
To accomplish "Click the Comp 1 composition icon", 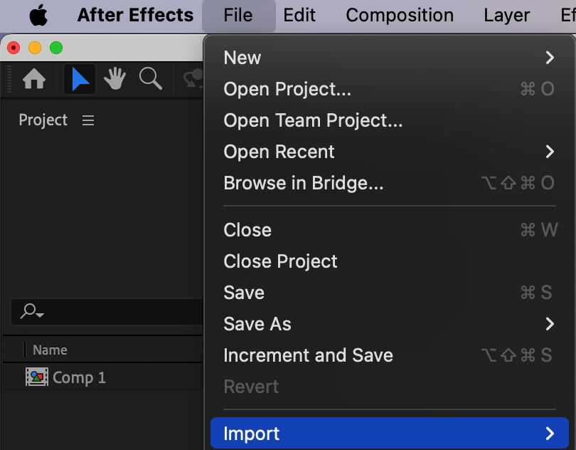I will tap(36, 377).
